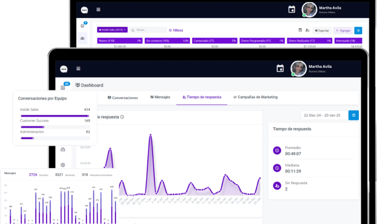Image resolution: width=377 pixels, height=224 pixels.
Task: Select Nuevo (110) pipeline stage
Action: point(120,41)
